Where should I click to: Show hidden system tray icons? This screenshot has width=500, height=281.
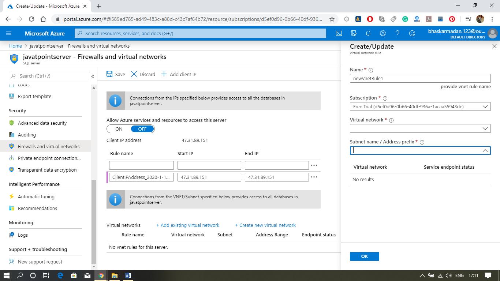pyautogui.click(x=422, y=276)
